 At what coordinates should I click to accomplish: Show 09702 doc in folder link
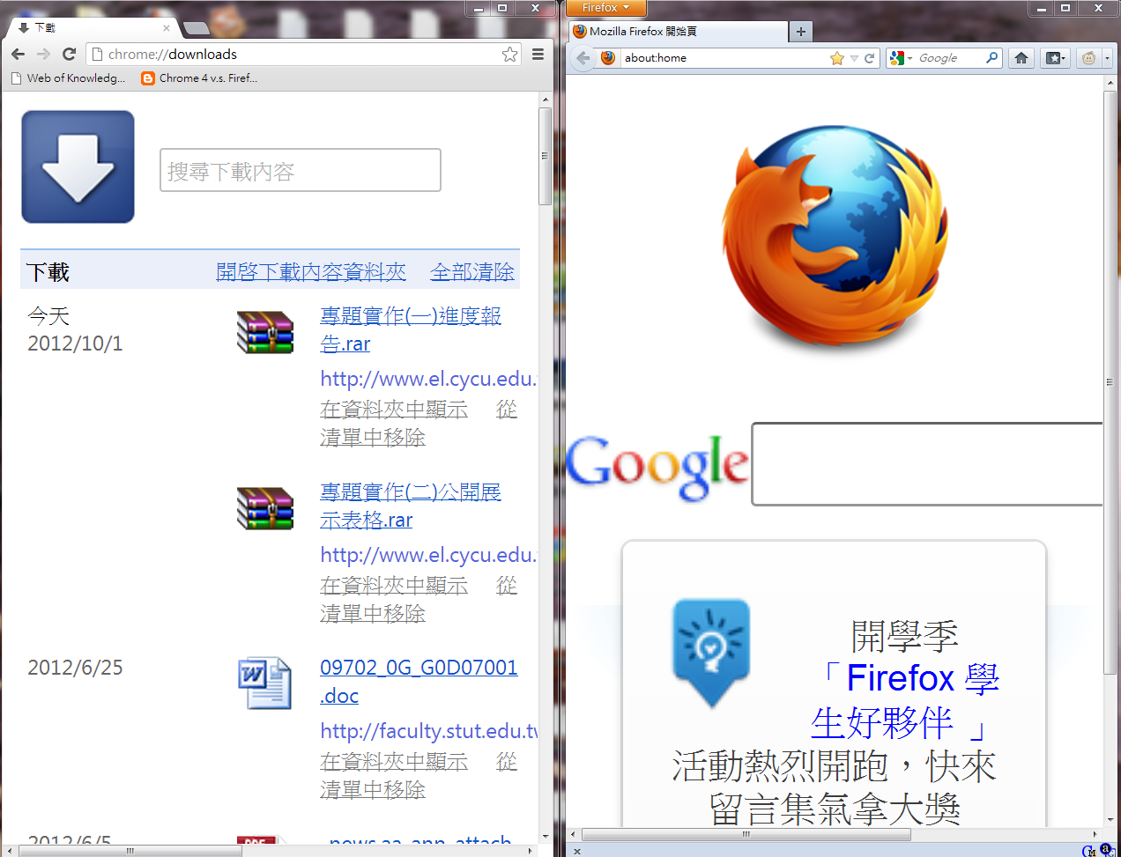[x=394, y=762]
